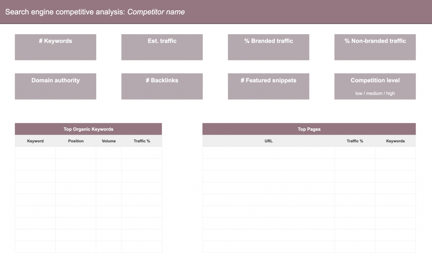Click the 'Top Pages' table header
432x253 pixels.
tap(309, 129)
